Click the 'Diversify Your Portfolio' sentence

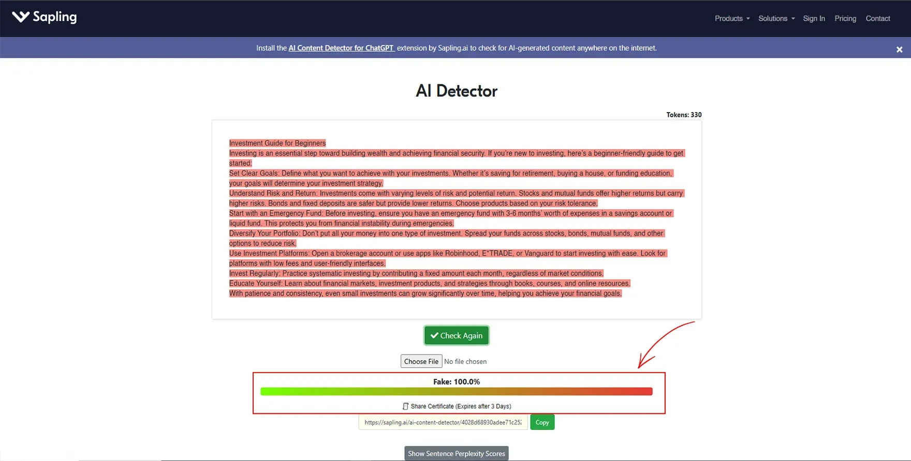coord(447,238)
